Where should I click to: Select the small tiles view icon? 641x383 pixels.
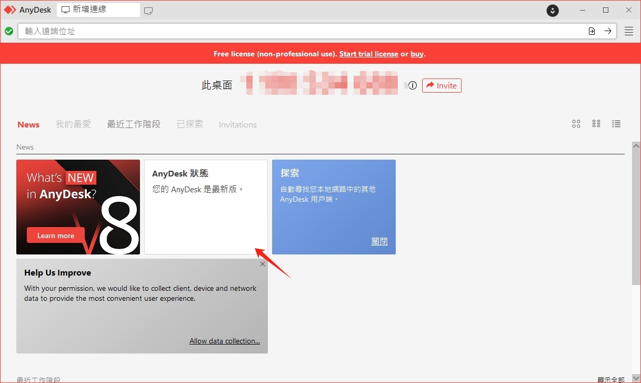pos(596,124)
